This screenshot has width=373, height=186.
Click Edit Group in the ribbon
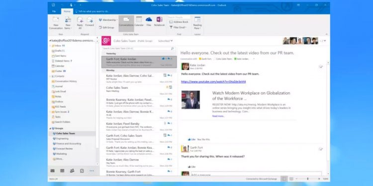[x=106, y=27]
